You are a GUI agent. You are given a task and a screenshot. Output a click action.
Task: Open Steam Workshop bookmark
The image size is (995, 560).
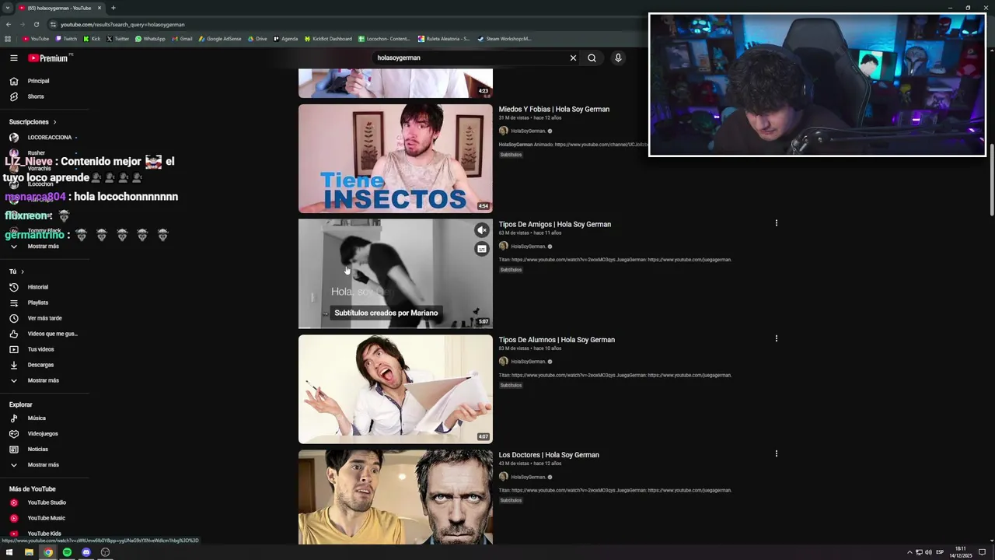(x=504, y=39)
